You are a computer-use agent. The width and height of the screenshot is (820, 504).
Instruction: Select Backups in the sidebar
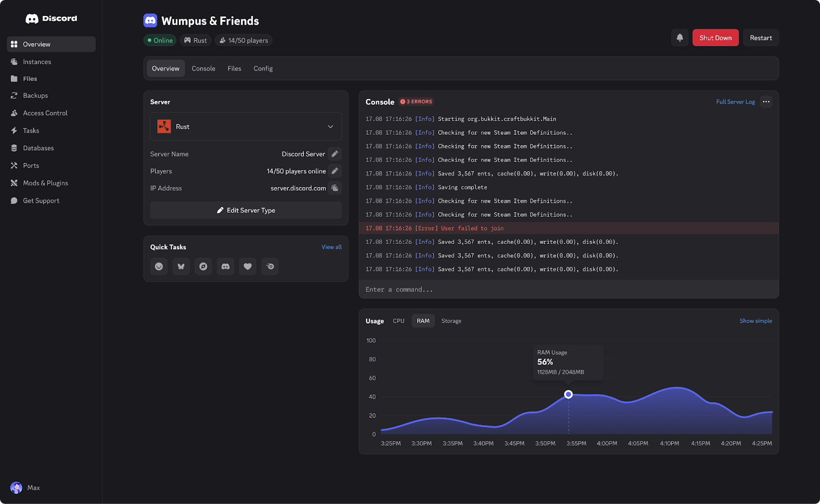[x=35, y=95]
